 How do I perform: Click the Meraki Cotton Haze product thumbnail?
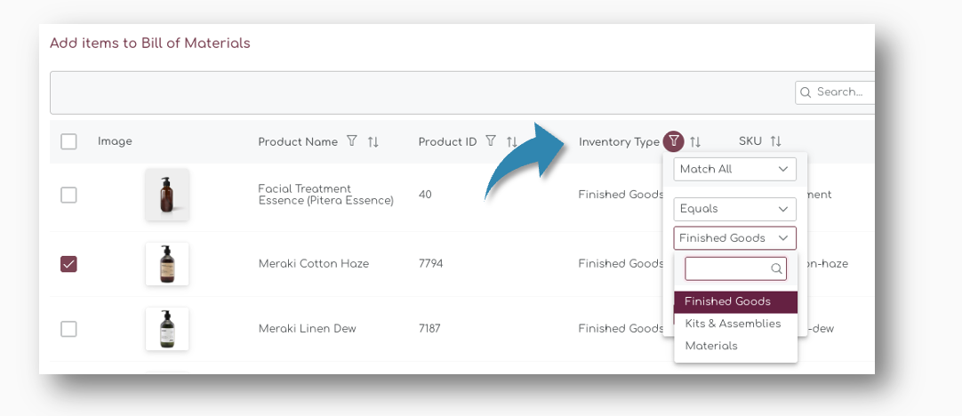167,264
